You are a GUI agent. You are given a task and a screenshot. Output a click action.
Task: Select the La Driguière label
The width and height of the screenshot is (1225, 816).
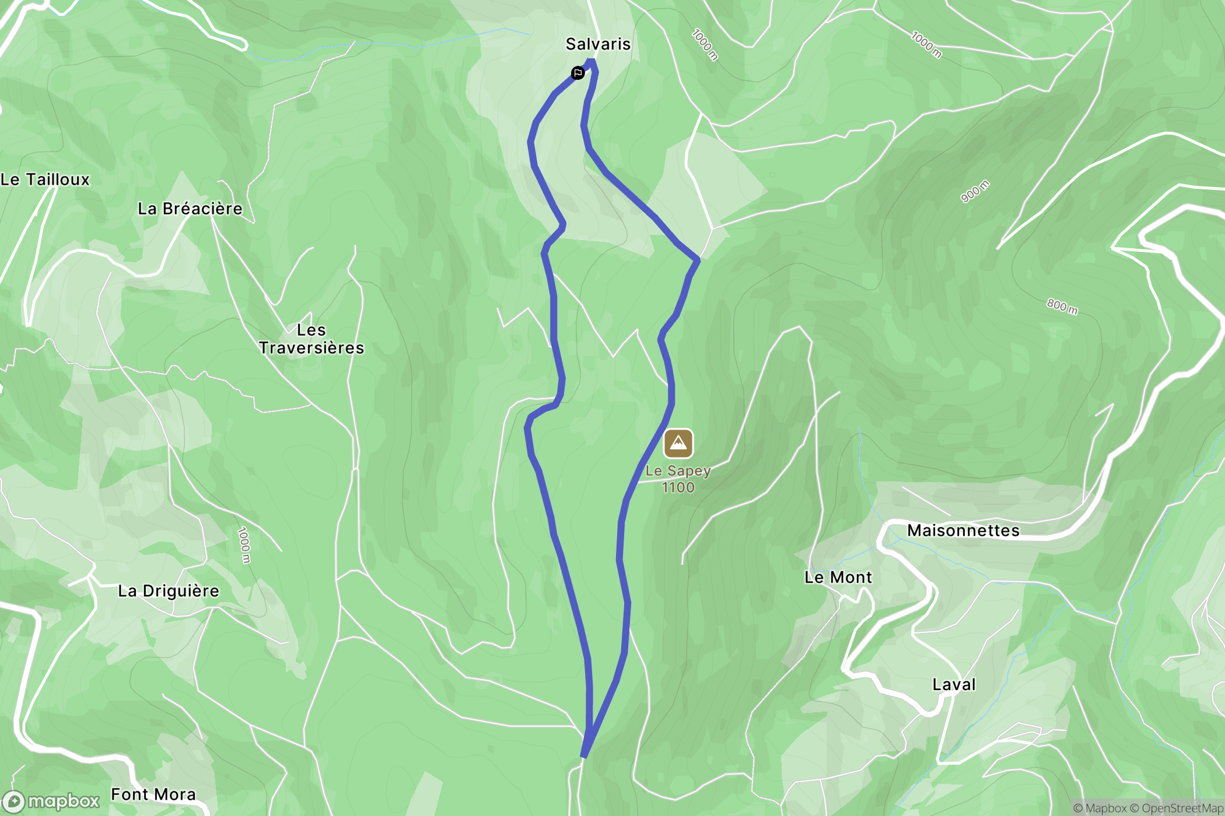(x=169, y=591)
